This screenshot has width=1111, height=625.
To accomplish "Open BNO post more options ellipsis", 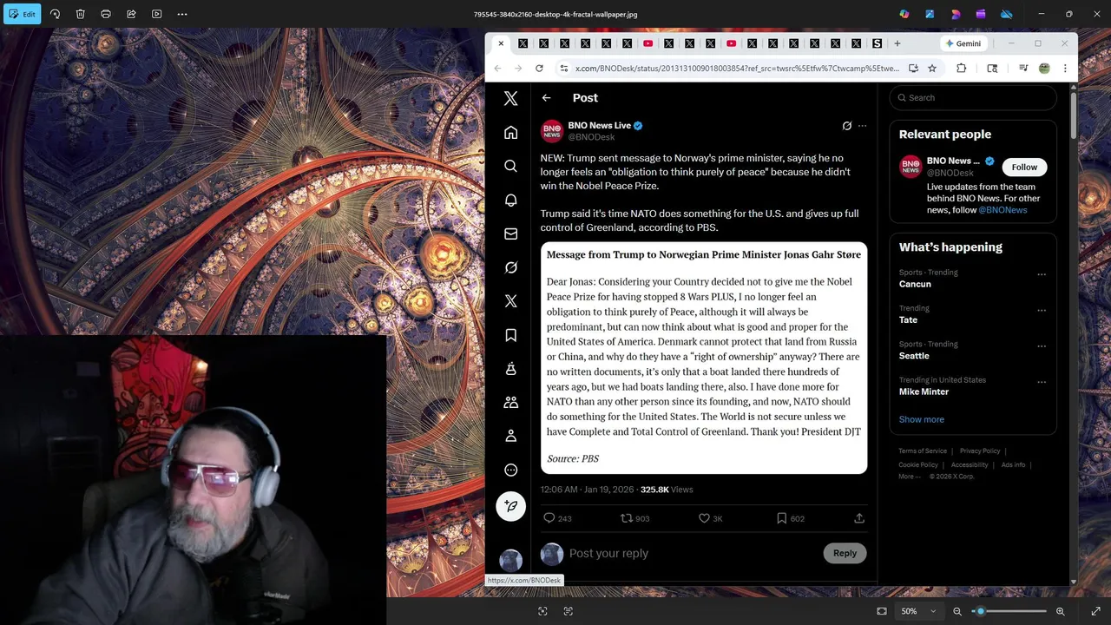I will click(862, 126).
